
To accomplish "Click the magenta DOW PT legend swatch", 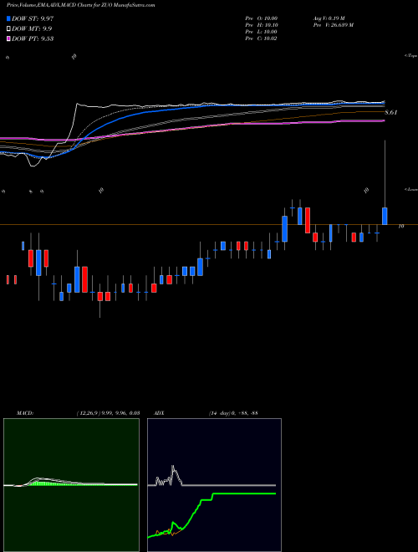I will [x=9, y=38].
